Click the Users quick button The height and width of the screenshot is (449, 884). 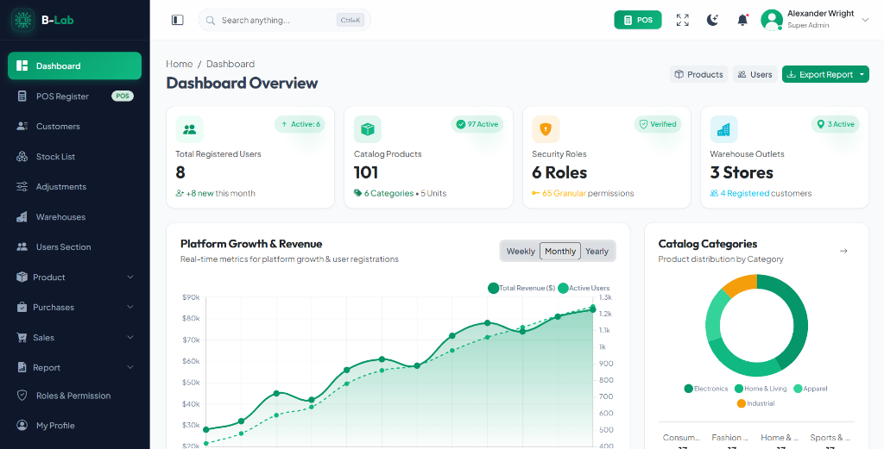755,74
